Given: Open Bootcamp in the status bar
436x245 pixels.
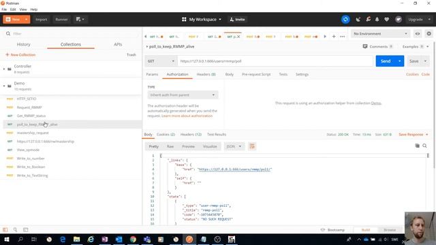Looking at the screenshot, I should coord(332,230).
